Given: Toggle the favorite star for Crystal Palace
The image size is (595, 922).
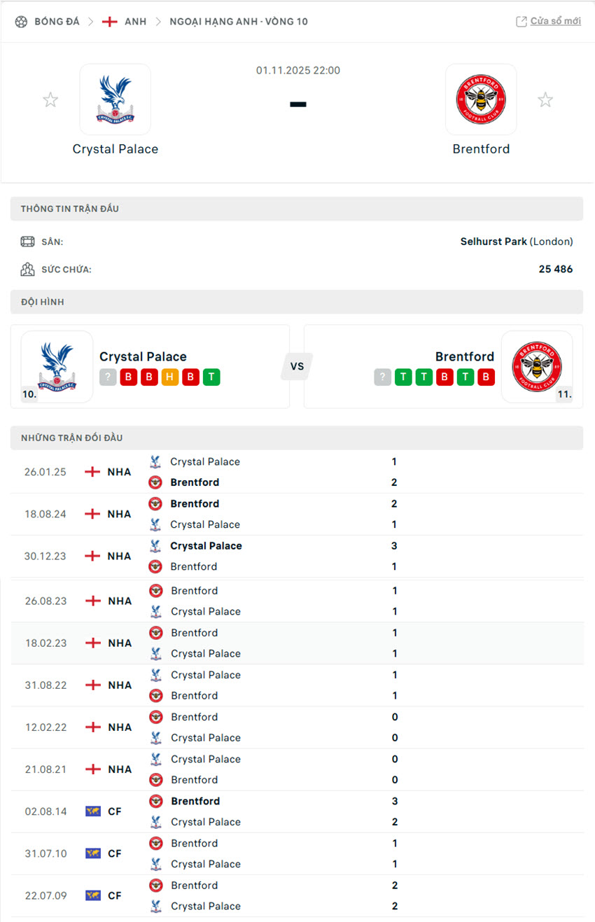Looking at the screenshot, I should coord(50,99).
